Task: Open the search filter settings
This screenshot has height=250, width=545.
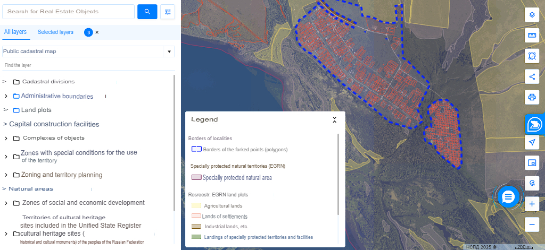Action: tap(168, 12)
